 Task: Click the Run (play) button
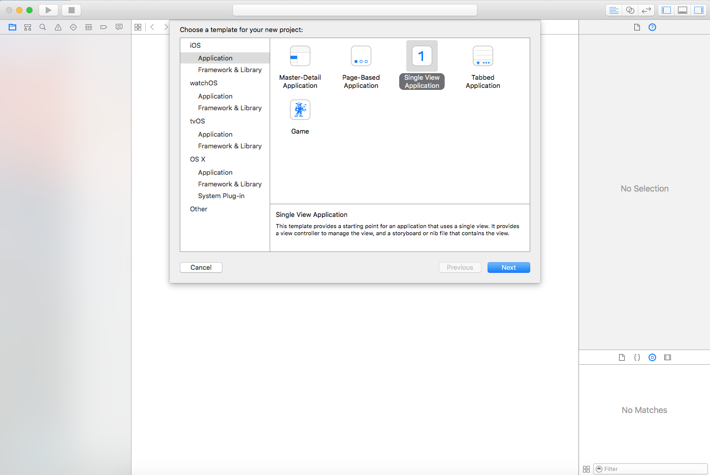click(48, 10)
